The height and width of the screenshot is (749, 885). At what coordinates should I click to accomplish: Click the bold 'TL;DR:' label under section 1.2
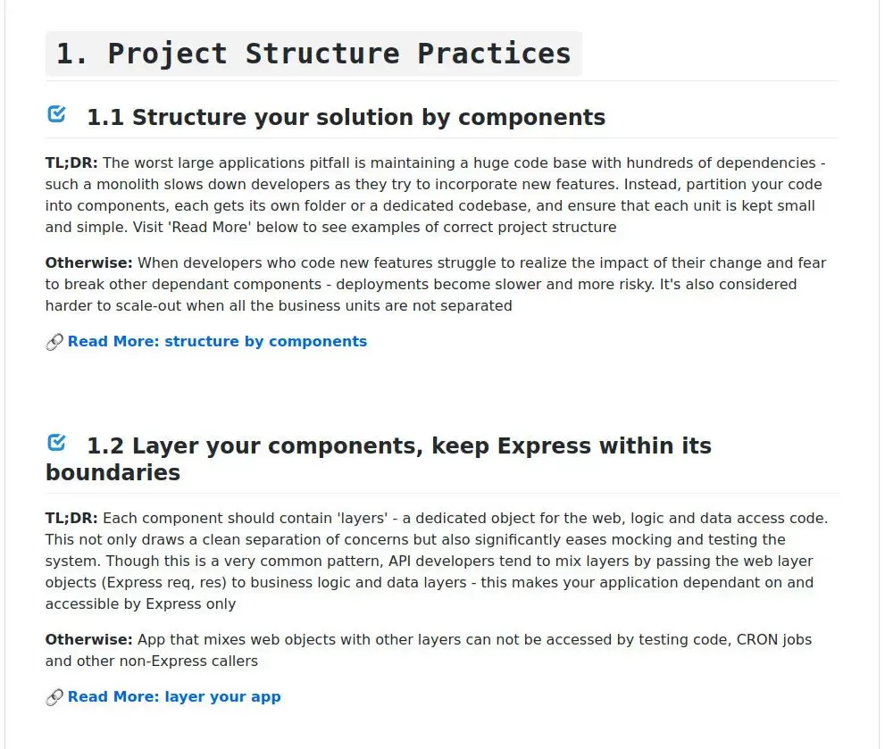click(71, 518)
